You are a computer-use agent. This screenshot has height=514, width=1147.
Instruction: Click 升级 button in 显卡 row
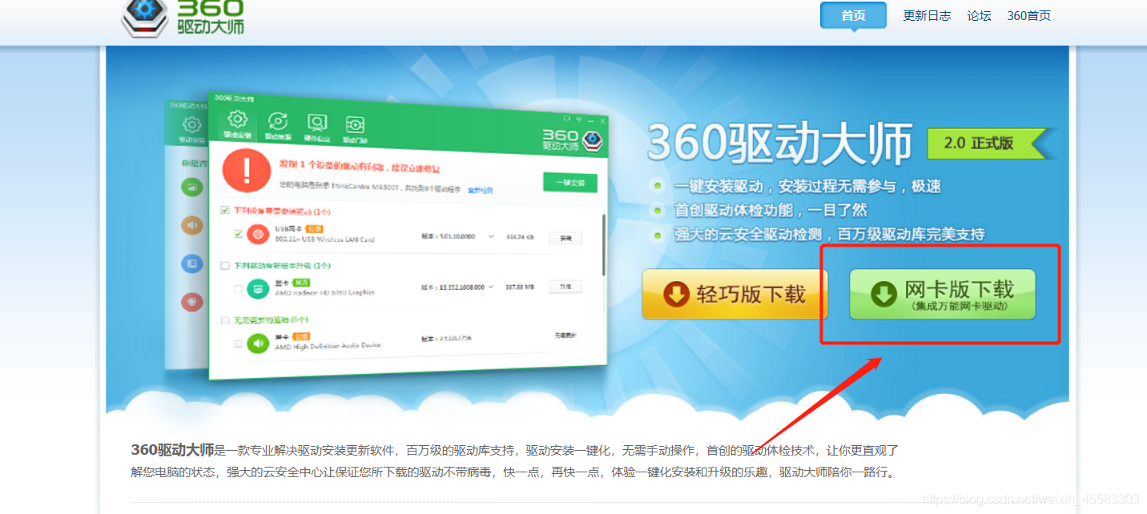point(565,287)
